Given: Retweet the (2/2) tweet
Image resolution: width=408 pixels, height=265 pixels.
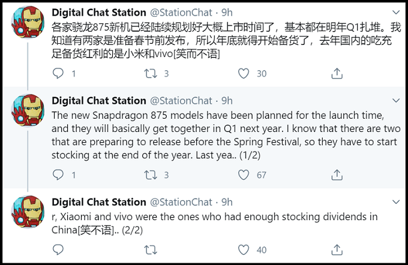Looking at the screenshot, I should tap(151, 249).
